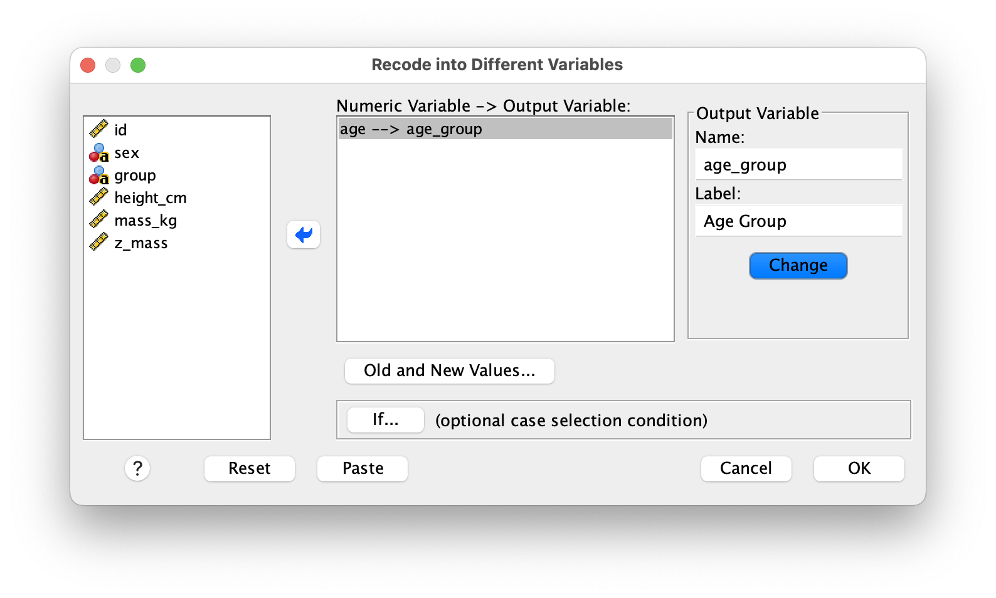Reset the recode dialog settings

(250, 468)
